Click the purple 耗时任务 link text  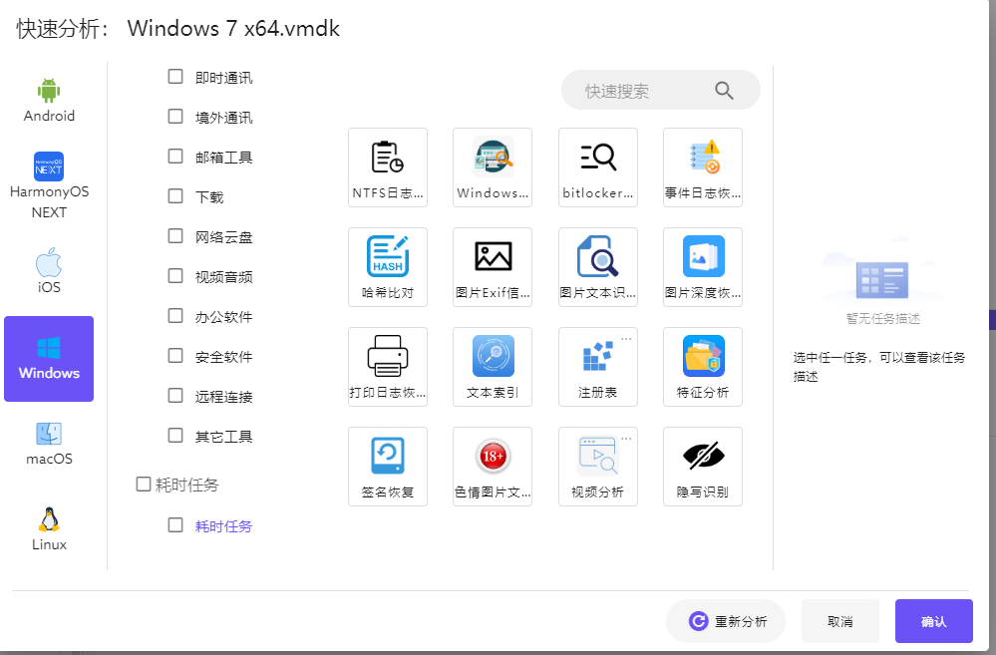click(223, 526)
